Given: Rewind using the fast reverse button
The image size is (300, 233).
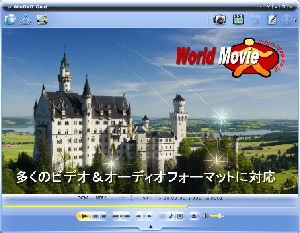Looking at the screenshot, I should point(115,216).
